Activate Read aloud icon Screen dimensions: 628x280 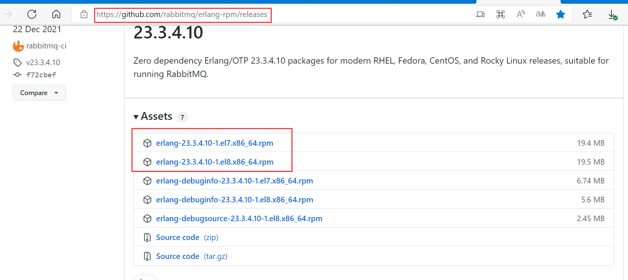click(521, 14)
